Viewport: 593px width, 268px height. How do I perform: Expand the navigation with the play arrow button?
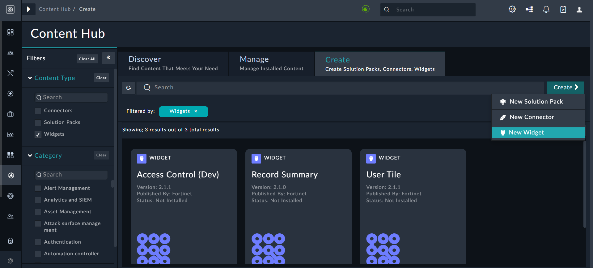[x=29, y=9]
